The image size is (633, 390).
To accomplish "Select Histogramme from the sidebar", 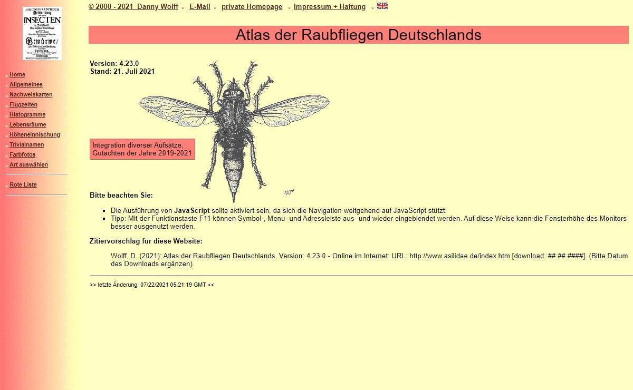I will [x=27, y=115].
